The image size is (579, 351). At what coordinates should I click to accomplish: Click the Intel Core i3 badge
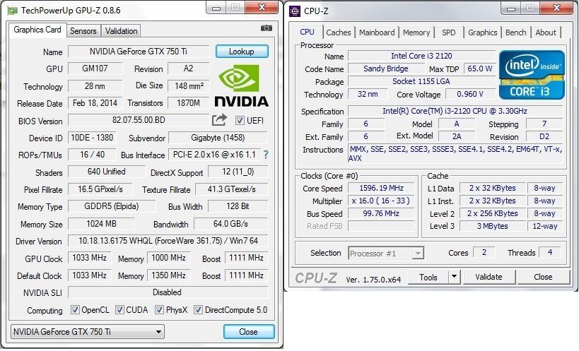(532, 75)
